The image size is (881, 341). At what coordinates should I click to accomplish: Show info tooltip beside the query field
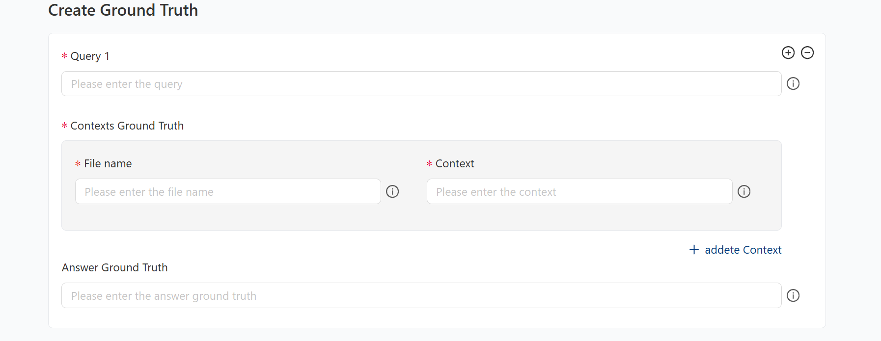click(793, 84)
